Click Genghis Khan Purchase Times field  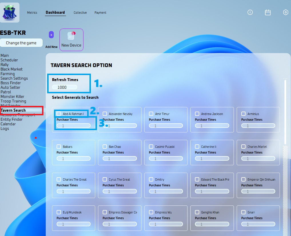pyautogui.click(x=212, y=224)
